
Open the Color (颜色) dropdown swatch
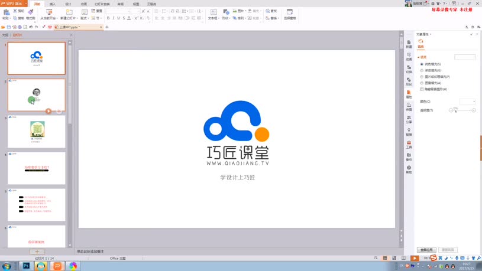[x=468, y=102]
